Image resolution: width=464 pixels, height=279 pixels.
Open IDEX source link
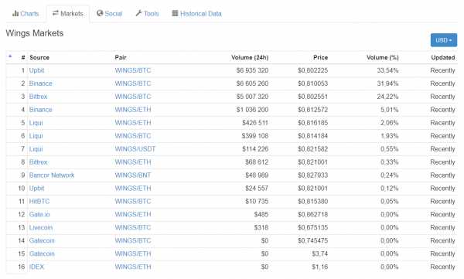pos(36,267)
